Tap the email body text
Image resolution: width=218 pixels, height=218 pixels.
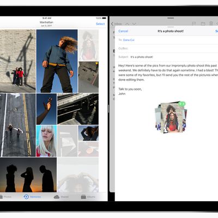[x=168, y=72]
